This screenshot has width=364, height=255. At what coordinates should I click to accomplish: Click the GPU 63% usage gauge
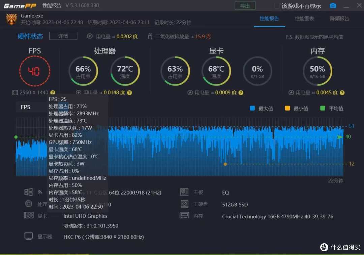click(175, 71)
